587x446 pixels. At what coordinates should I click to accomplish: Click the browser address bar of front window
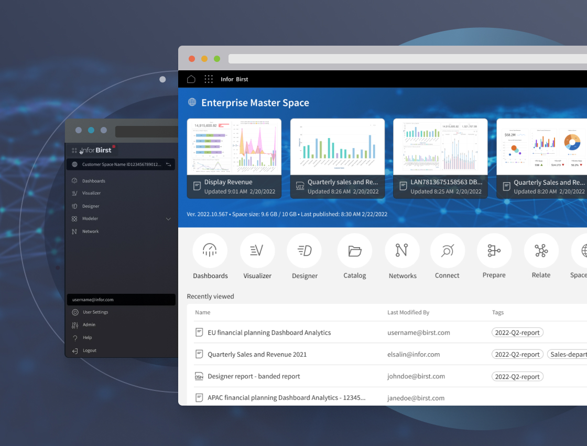pos(408,59)
